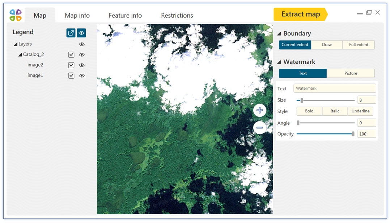Zoom out with the minus map button
Screen dimensions: 390x223
[260, 128]
